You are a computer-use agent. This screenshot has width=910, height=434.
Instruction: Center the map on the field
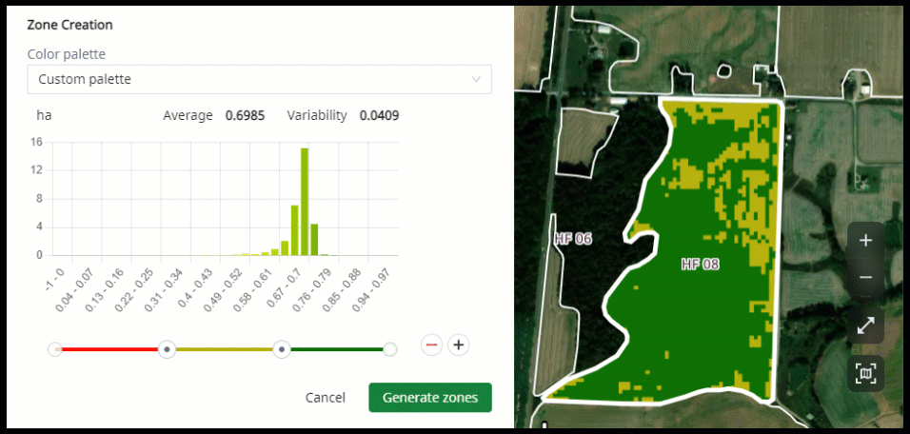pyautogui.click(x=865, y=373)
